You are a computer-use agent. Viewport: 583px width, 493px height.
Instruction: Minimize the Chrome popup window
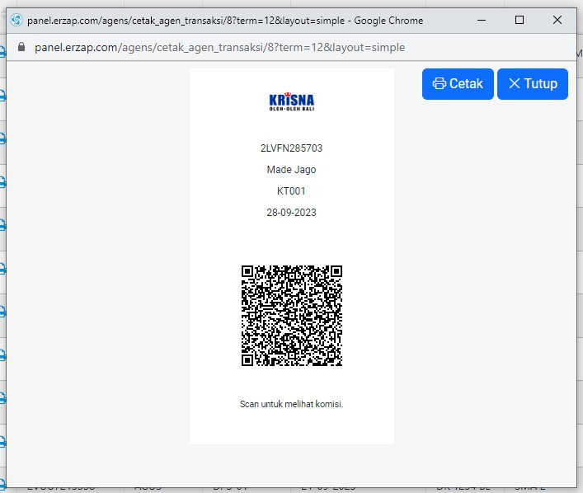tap(482, 20)
